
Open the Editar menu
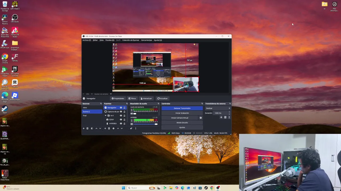click(95, 40)
